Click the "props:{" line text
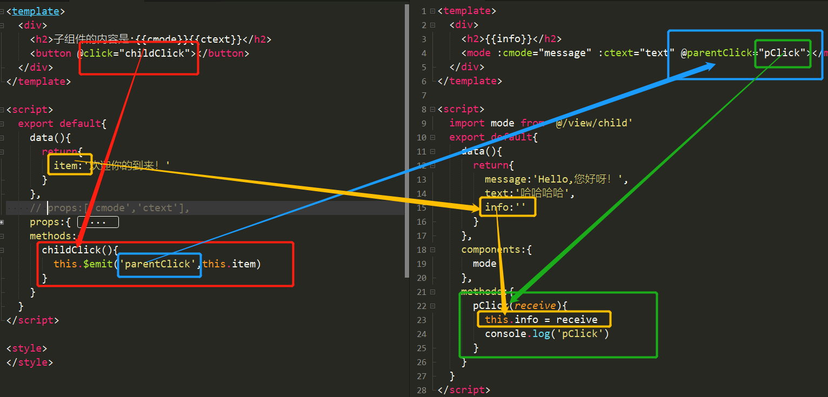Image resolution: width=828 pixels, height=397 pixels. tap(50, 222)
